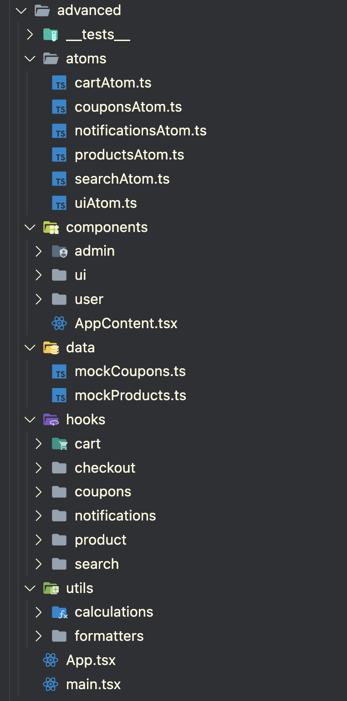Click the TS icon beside cartAtom.ts
Screen dimensions: 347x701
coord(59,83)
